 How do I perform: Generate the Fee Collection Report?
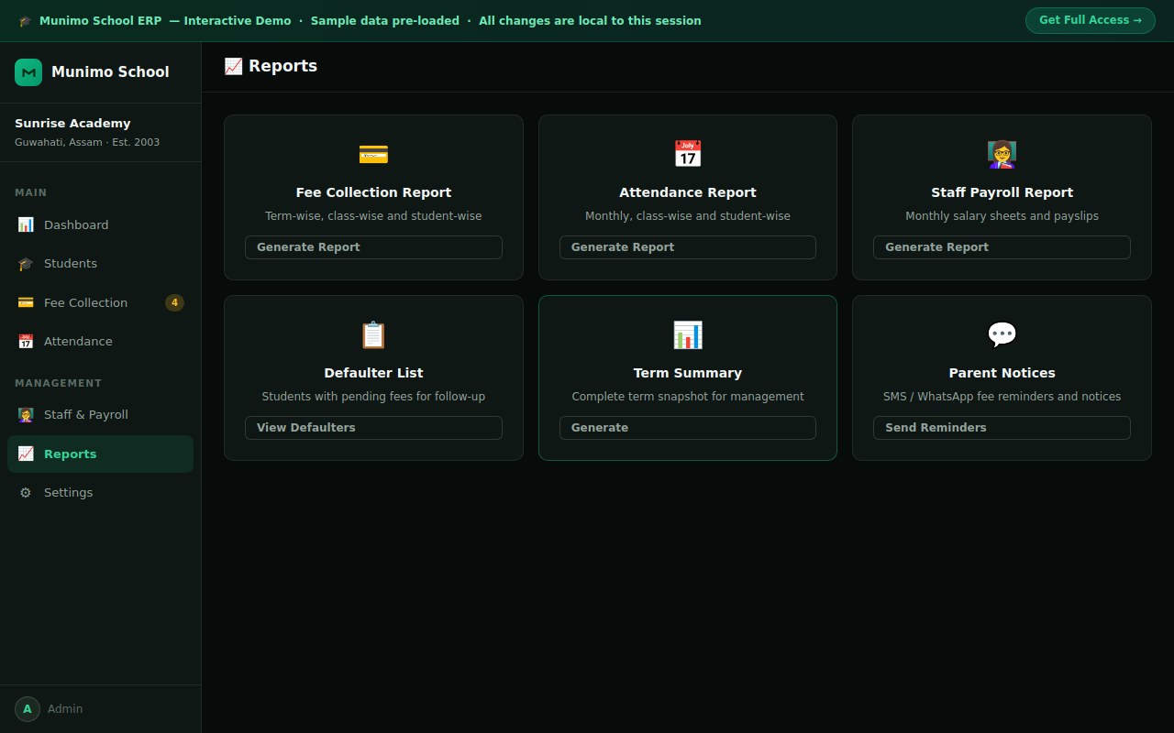[373, 247]
